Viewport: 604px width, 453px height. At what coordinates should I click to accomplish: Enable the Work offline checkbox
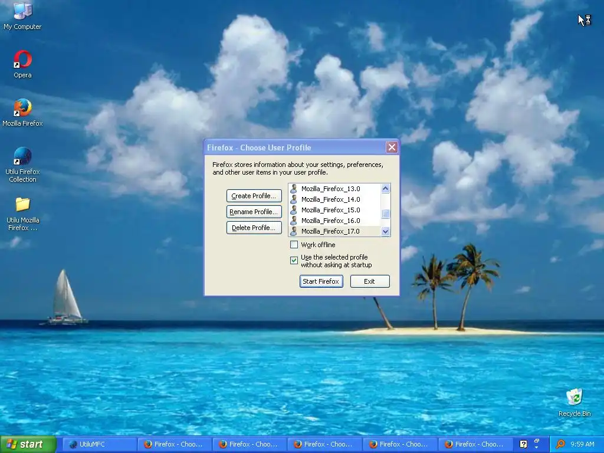[294, 245]
